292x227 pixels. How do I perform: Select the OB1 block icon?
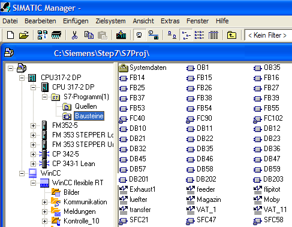tap(191, 69)
